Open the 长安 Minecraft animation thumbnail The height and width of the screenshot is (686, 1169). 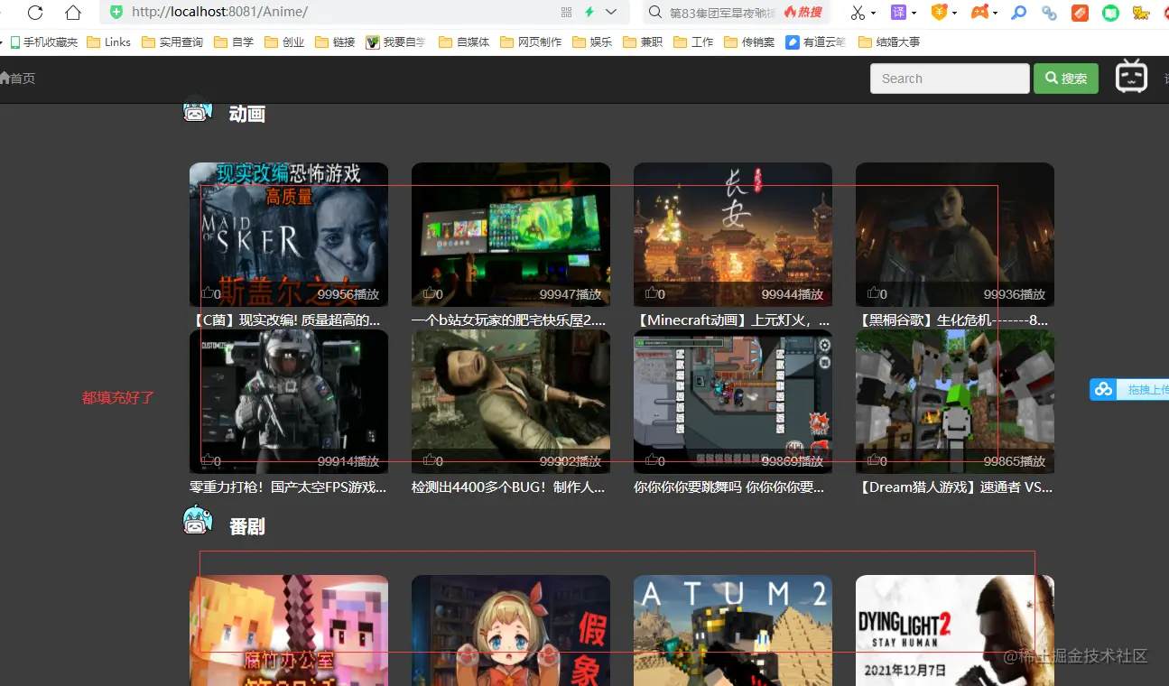[x=733, y=235]
